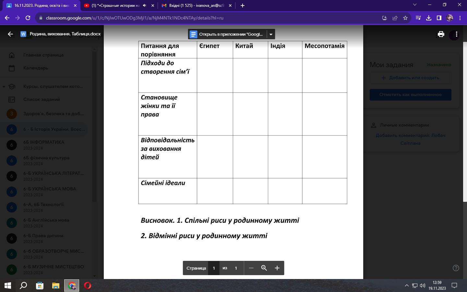467x292 pixels.
Task: Zoom in using the plus icon
Action: click(x=277, y=268)
